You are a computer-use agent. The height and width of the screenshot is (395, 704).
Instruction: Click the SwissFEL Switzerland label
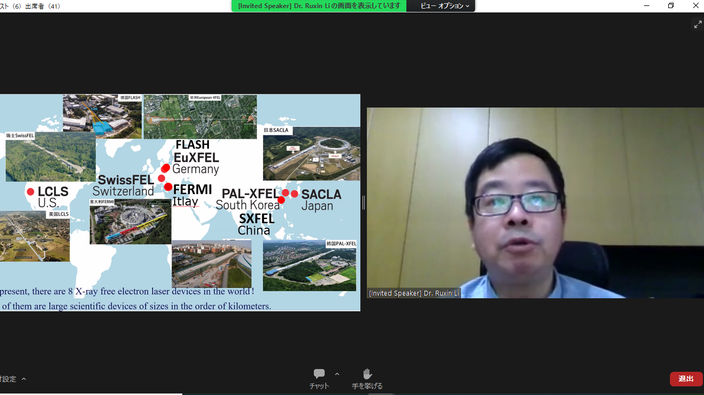click(x=124, y=185)
